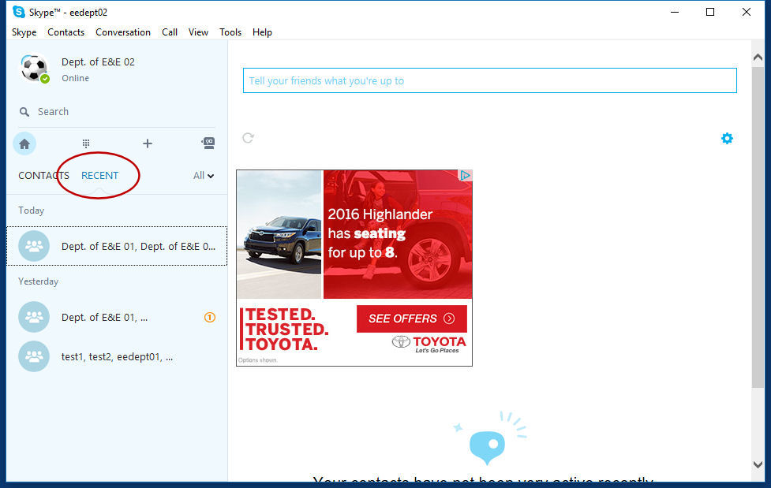
Task: Click SEE OFFERS button in ad
Action: (x=412, y=319)
